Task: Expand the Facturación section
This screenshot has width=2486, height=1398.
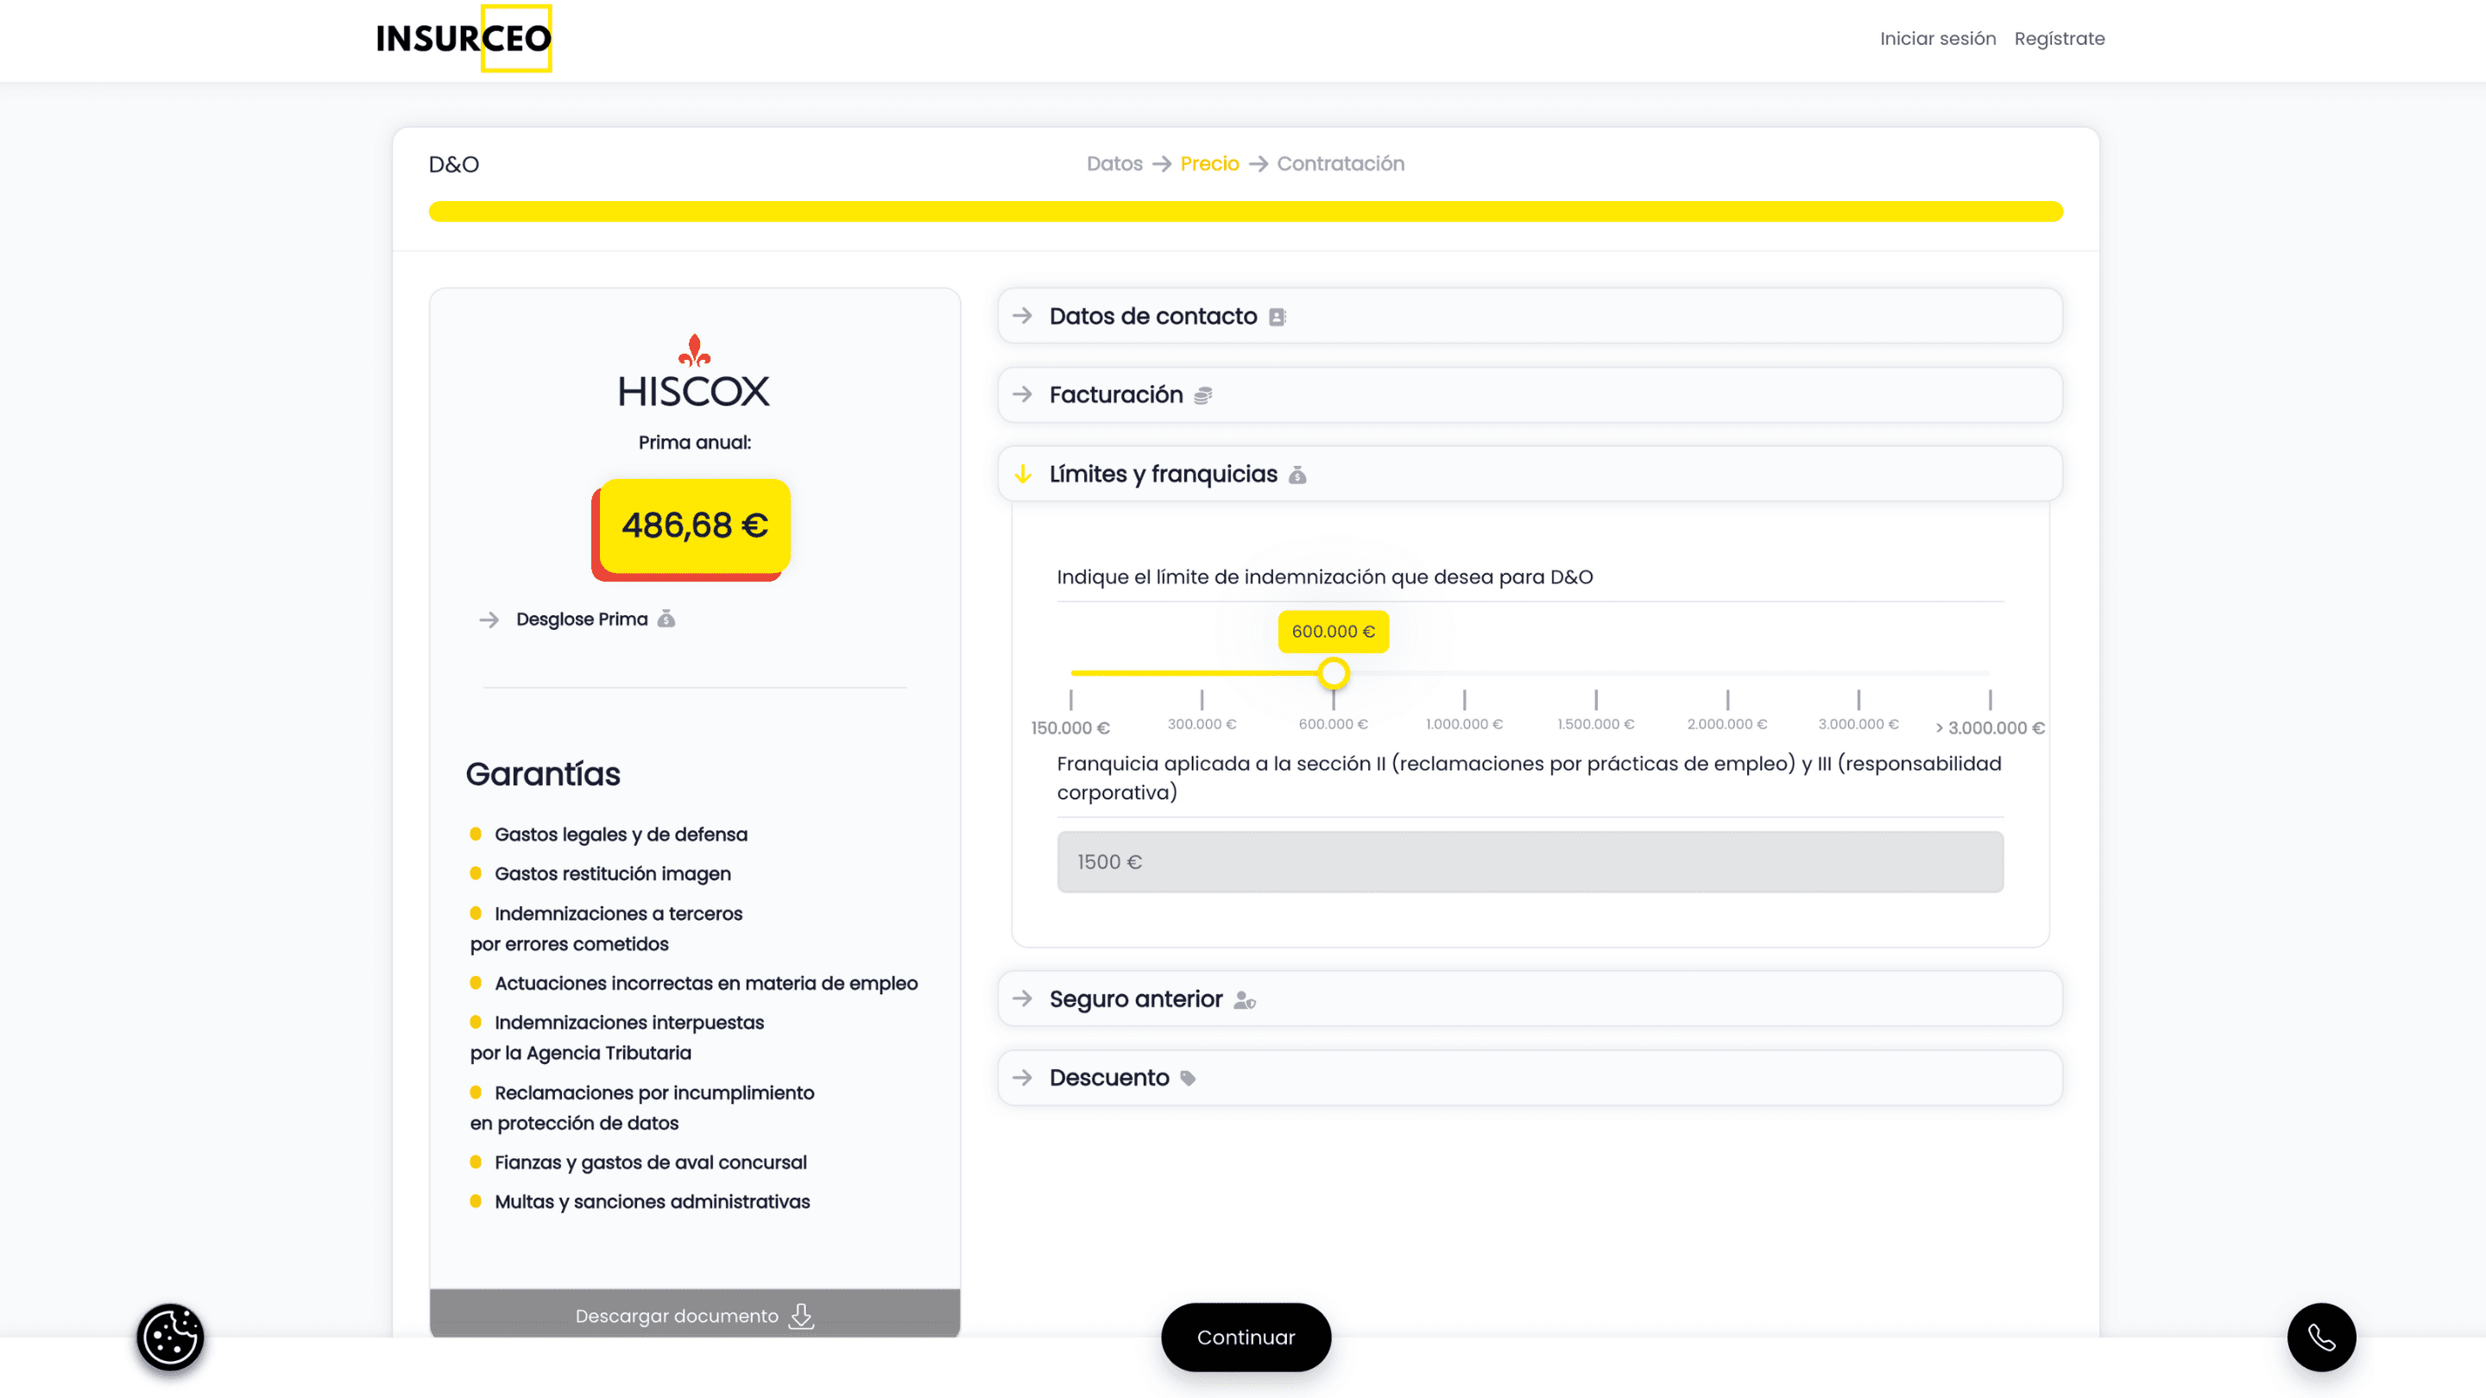Action: 1114,394
